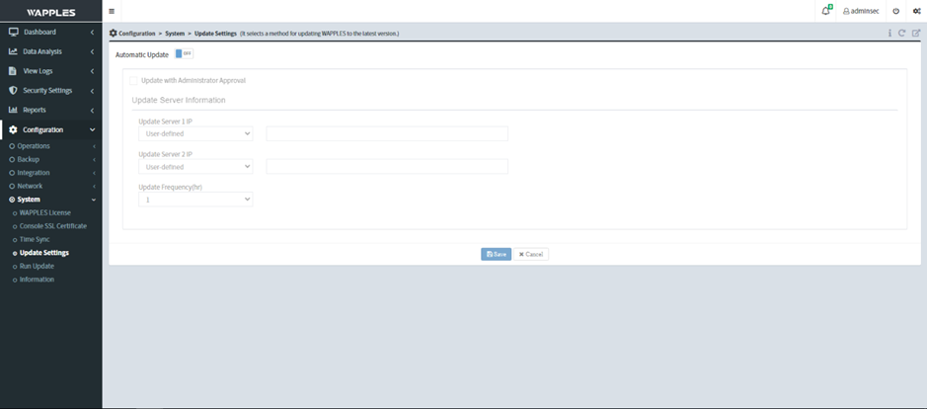This screenshot has width=927, height=409.
Task: Open the Update Frequency(hr) dropdown
Action: 195,200
